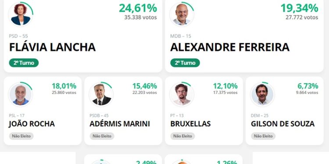Screen dimensions: 329x164
Task: Select Não Eleito tag for João Rocha
Action: point(21,136)
